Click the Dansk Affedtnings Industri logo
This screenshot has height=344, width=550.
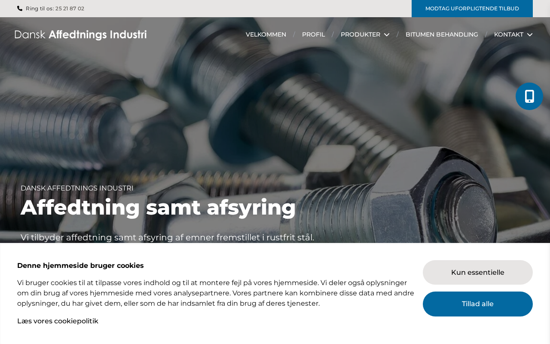(x=81, y=34)
